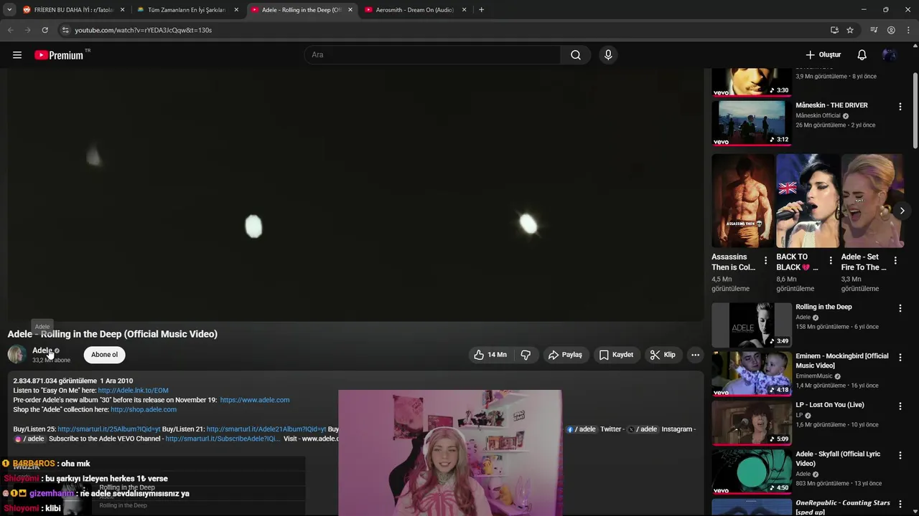
Task: Subscribe with the Abone ol button
Action: click(x=104, y=355)
